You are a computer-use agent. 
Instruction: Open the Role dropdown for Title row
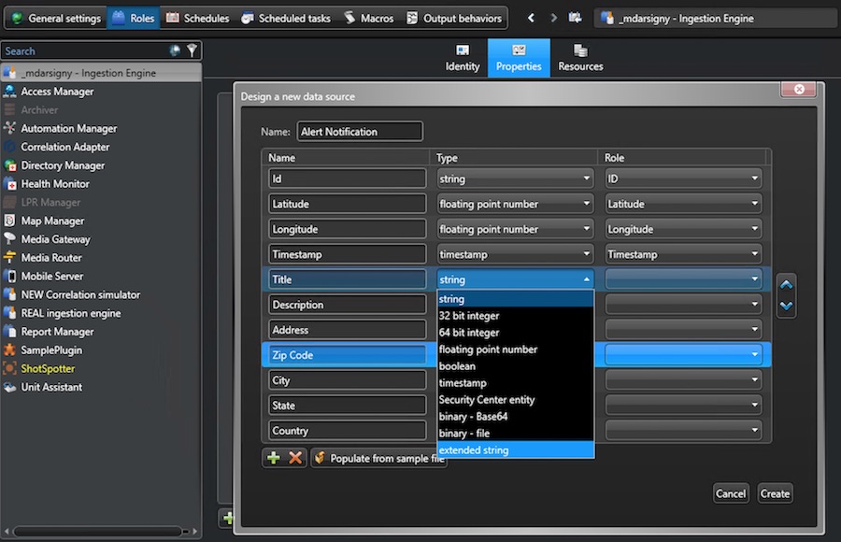[683, 279]
